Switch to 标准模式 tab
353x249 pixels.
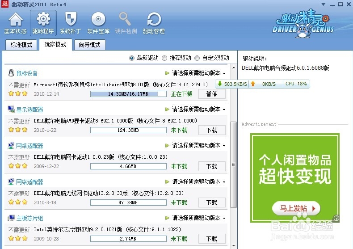[21, 45]
